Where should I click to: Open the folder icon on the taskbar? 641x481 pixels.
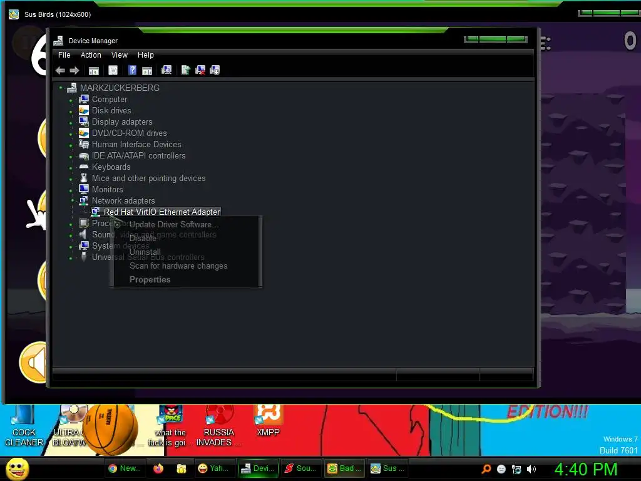click(181, 468)
